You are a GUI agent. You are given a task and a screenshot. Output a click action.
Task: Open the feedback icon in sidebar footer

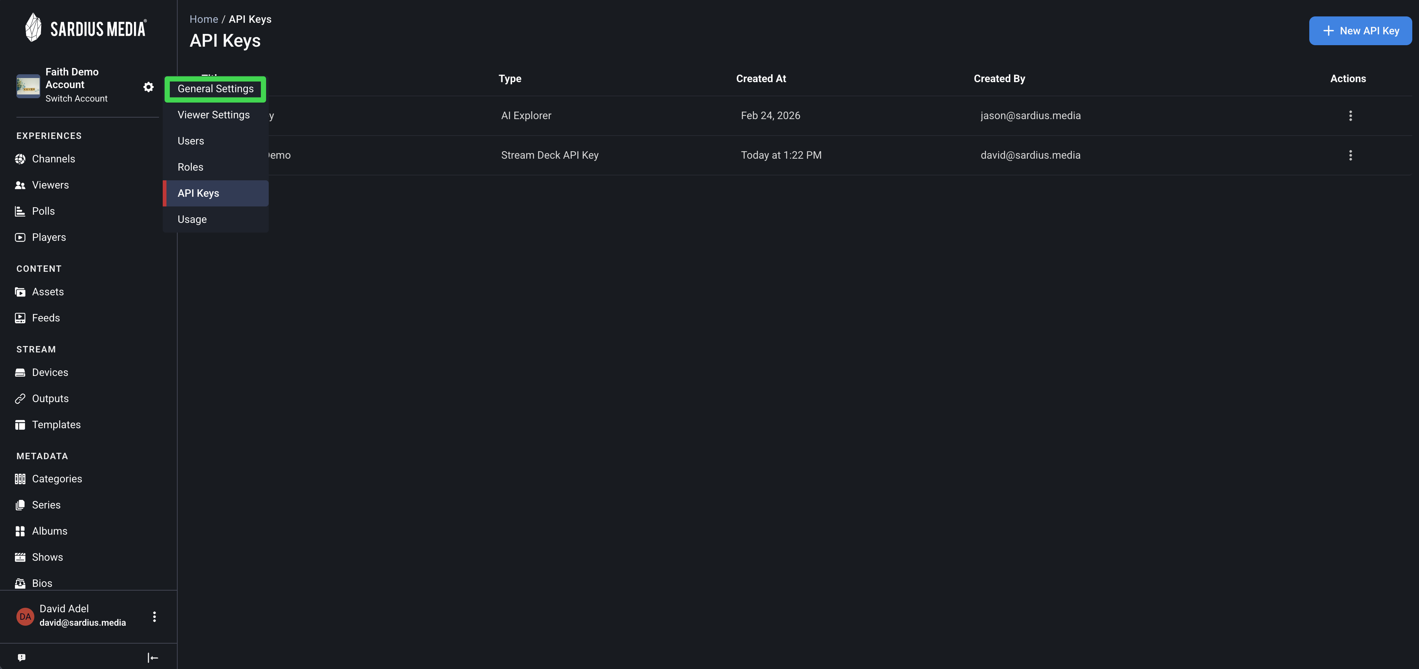[22, 657]
